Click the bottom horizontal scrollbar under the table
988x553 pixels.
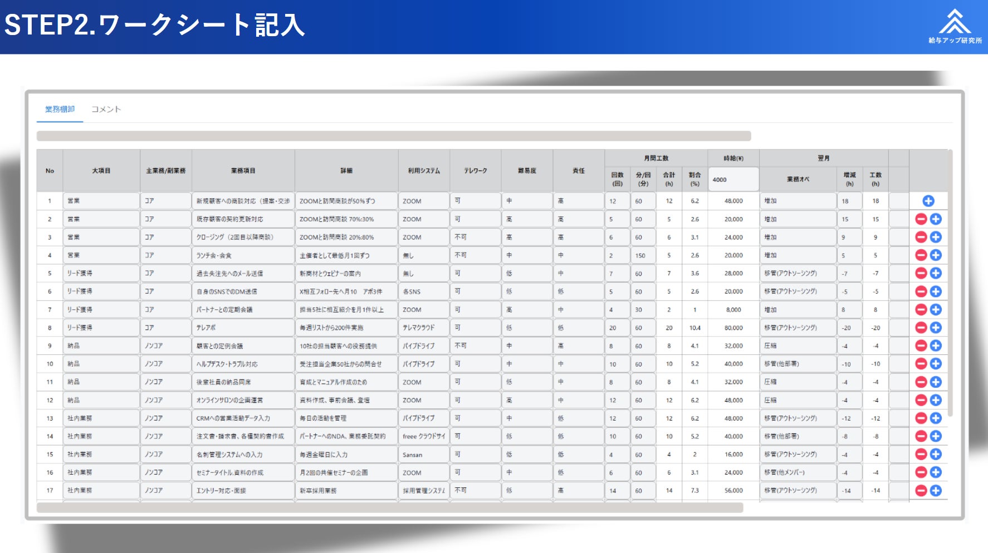pos(390,507)
